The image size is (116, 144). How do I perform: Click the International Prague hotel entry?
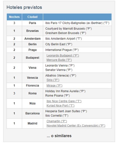click(62, 50)
